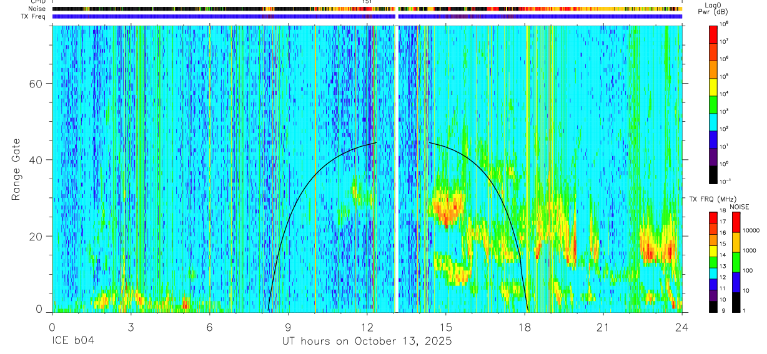Click the blue TX Freq strip above the plot
Viewport: 767px width, 354px height.
tap(367, 17)
